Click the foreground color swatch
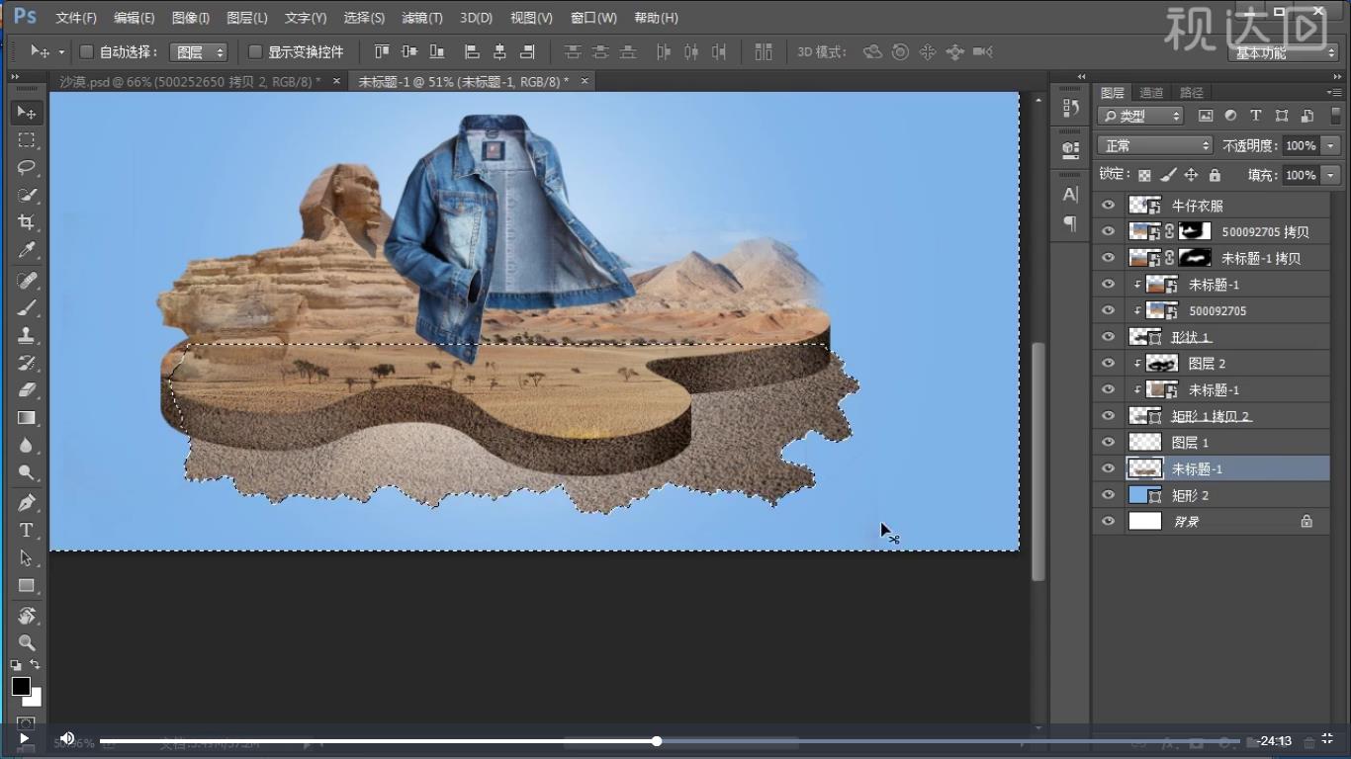This screenshot has height=759, width=1351. click(21, 686)
